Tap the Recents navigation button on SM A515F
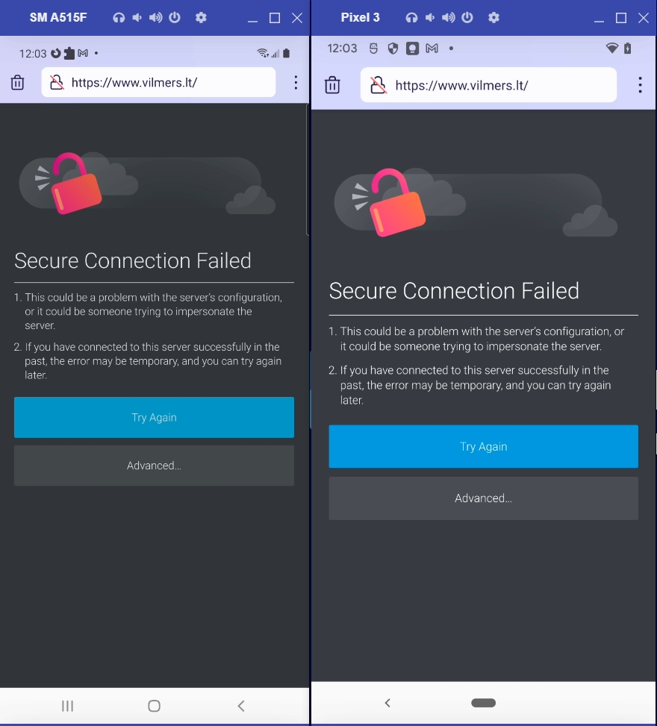 tap(67, 705)
